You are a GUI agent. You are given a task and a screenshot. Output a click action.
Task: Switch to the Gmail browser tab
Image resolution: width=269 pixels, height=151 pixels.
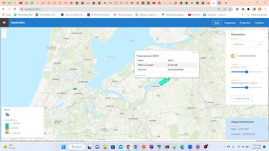click(x=4, y=3)
